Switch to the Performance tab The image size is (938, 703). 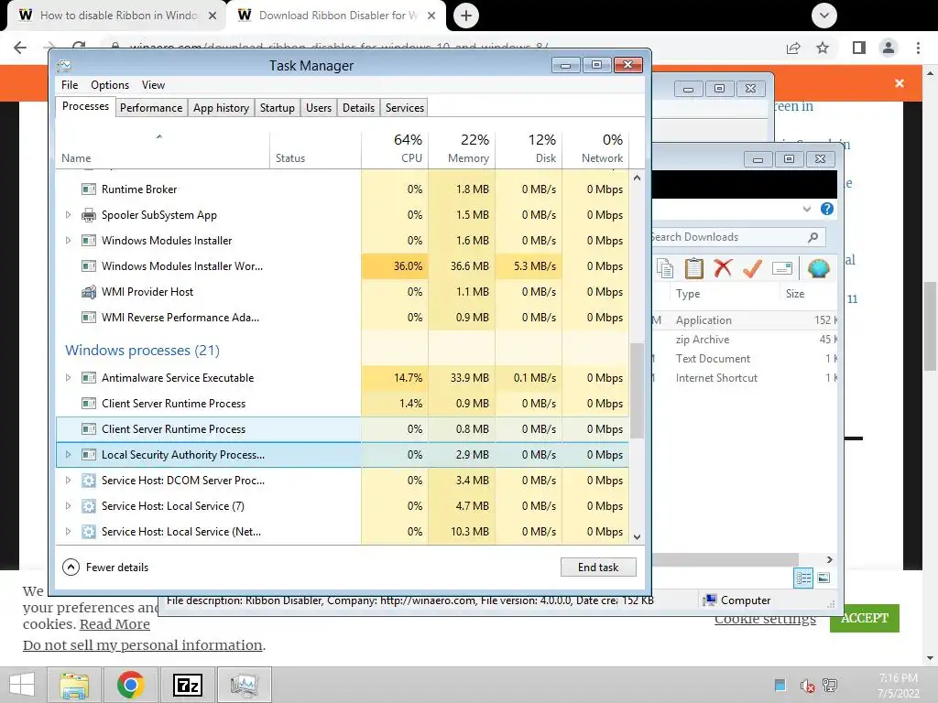(x=151, y=108)
